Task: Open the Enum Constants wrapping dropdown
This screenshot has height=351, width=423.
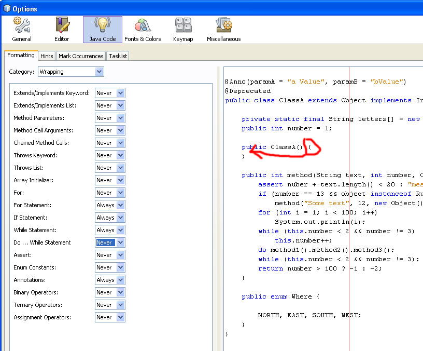Action: point(110,267)
